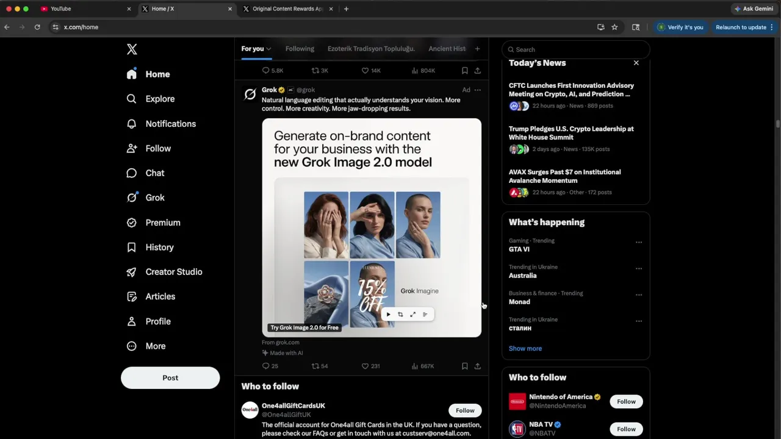781x439 pixels.
Task: Open the Grok profile avatar
Action: [x=250, y=94]
